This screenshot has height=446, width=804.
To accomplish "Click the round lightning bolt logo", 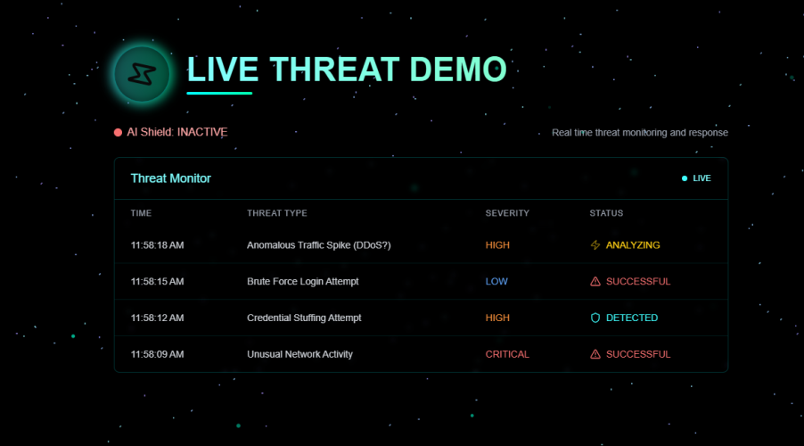I will click(x=142, y=74).
